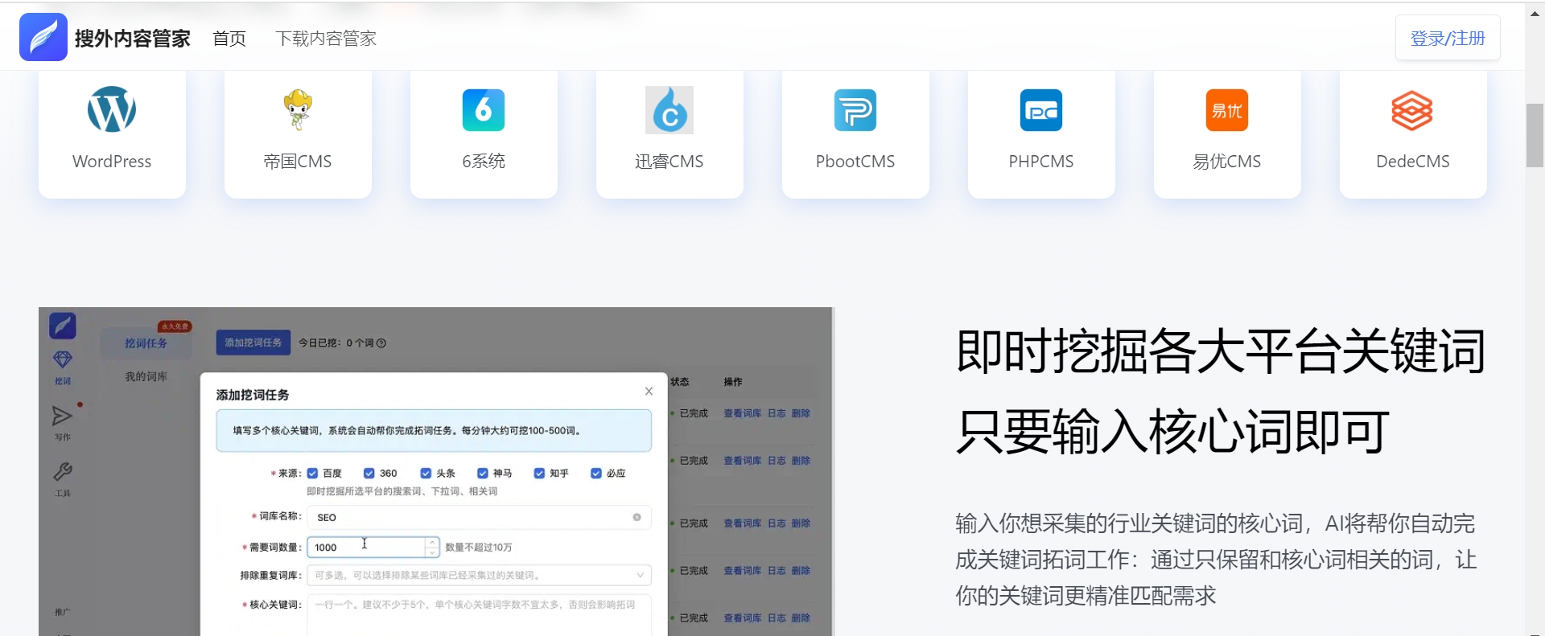Click the 数量不超过10万 hint text
1545x636 pixels.
[479, 548]
